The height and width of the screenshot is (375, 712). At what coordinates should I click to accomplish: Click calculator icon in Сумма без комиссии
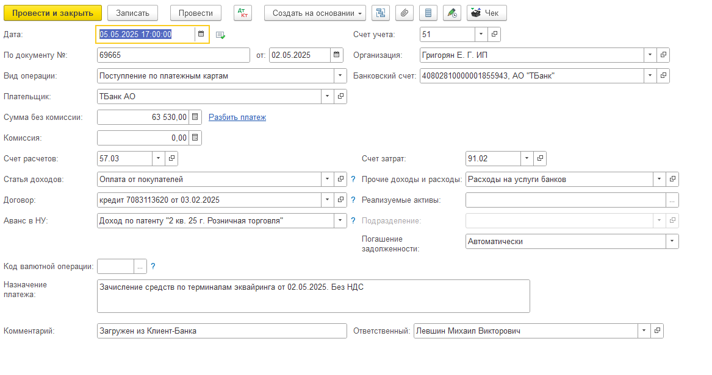tap(195, 117)
